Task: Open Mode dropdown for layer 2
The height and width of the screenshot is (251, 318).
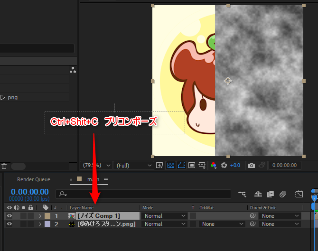Action: [x=165, y=224]
